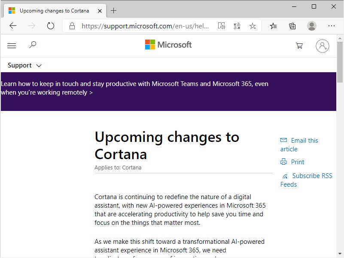This screenshot has width=344, height=258.
Task: Click the browser profile avatar icon
Action: tap(312, 26)
